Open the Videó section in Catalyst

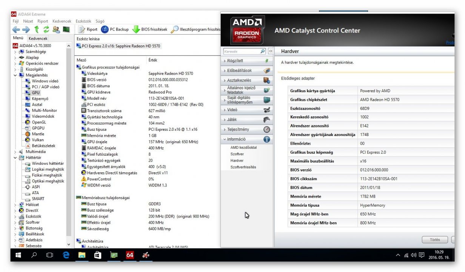coord(248,110)
